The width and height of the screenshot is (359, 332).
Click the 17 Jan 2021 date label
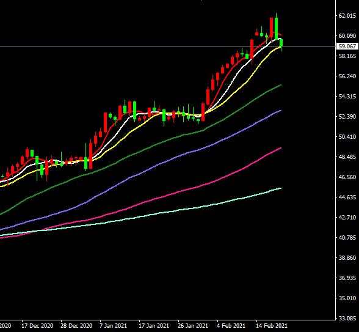click(x=154, y=325)
